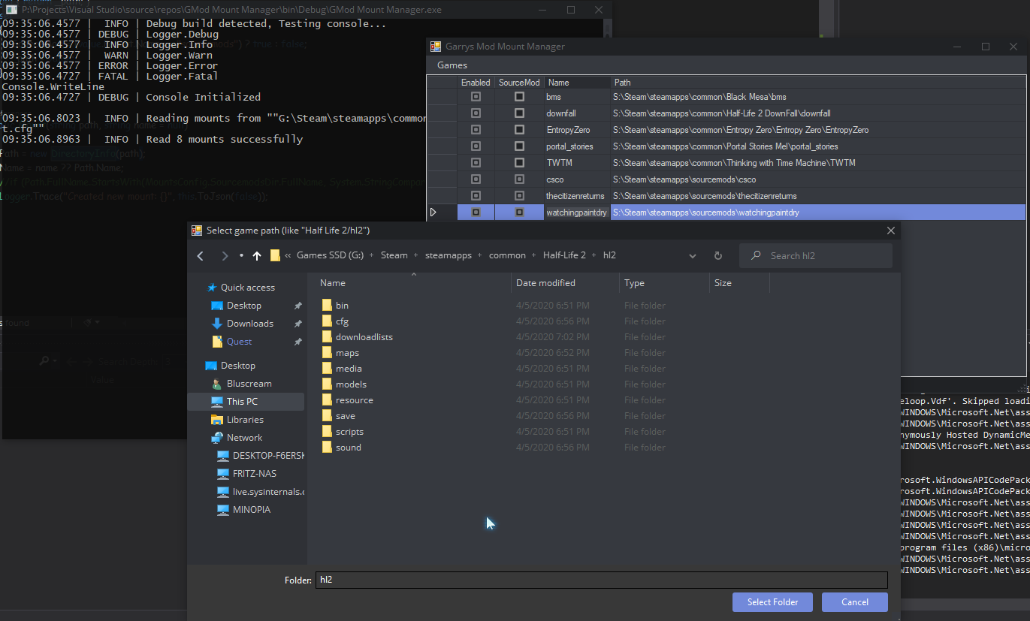Viewport: 1030px width, 621px height.
Task: Toggle SourceMod checkbox for thecitizenreturns
Action: 519,196
